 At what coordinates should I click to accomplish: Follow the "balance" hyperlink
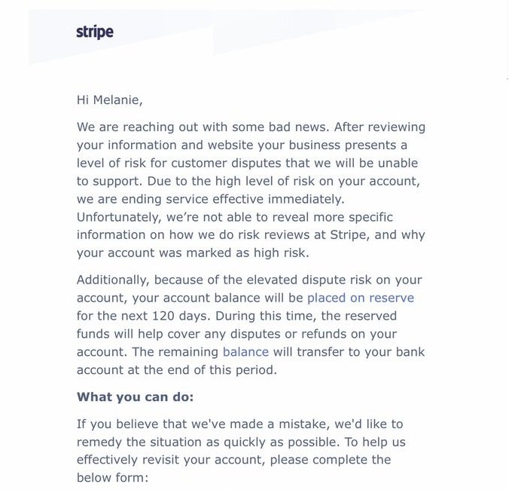click(x=245, y=352)
